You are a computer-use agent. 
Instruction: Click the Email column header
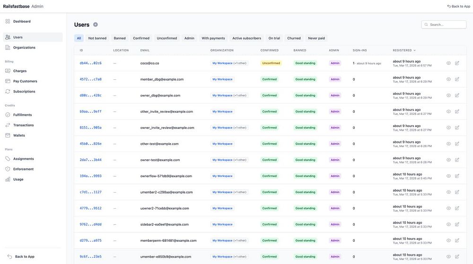click(145, 51)
